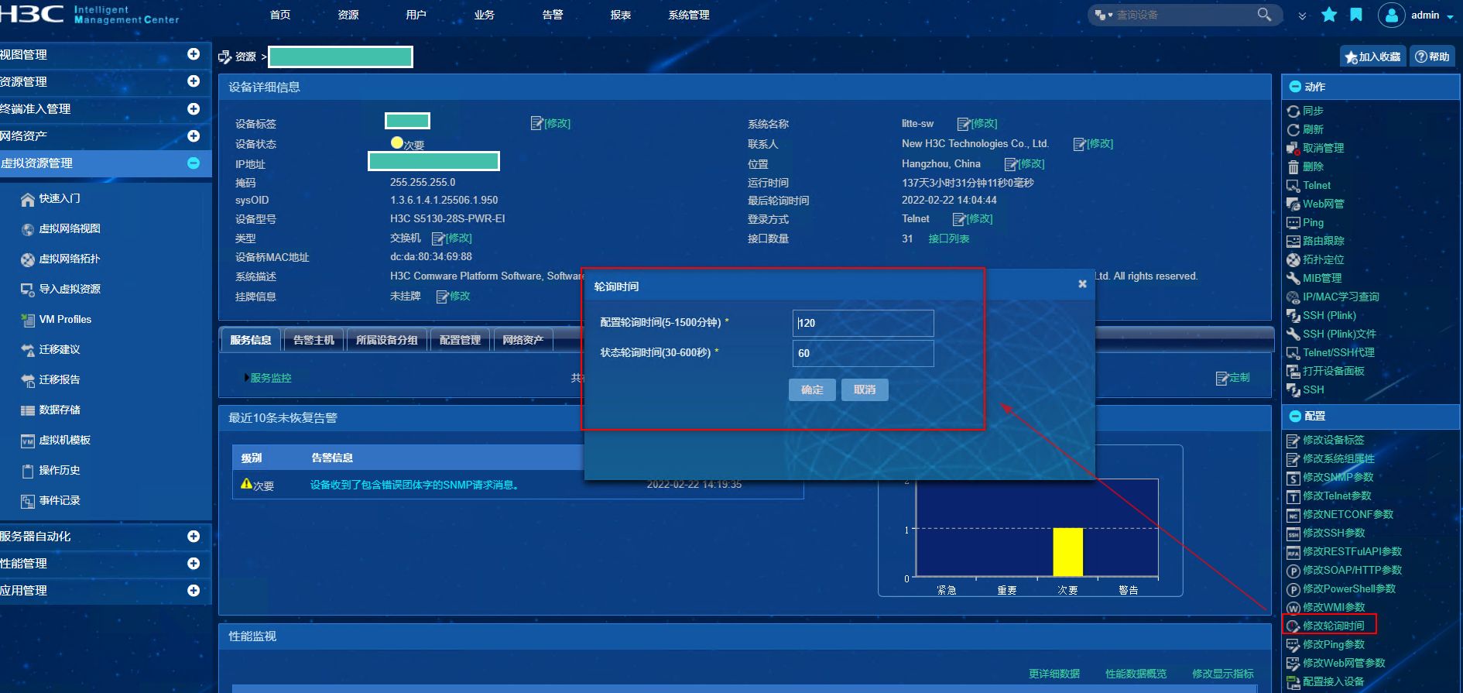Screen dimensions: 1463x693
Task: Open the 资源 top menu
Action: 348,15
